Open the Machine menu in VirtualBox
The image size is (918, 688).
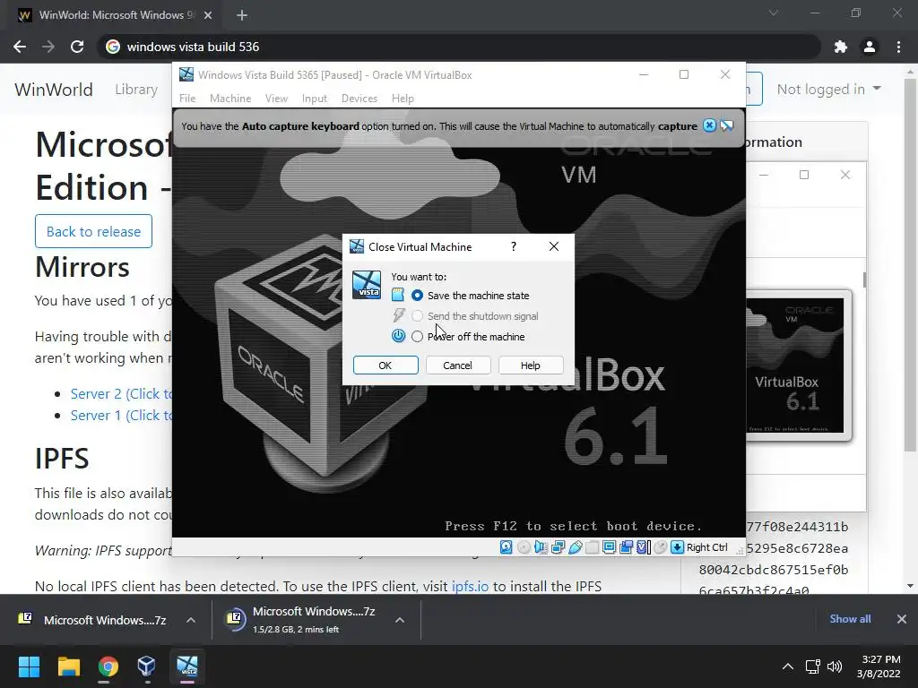(230, 99)
